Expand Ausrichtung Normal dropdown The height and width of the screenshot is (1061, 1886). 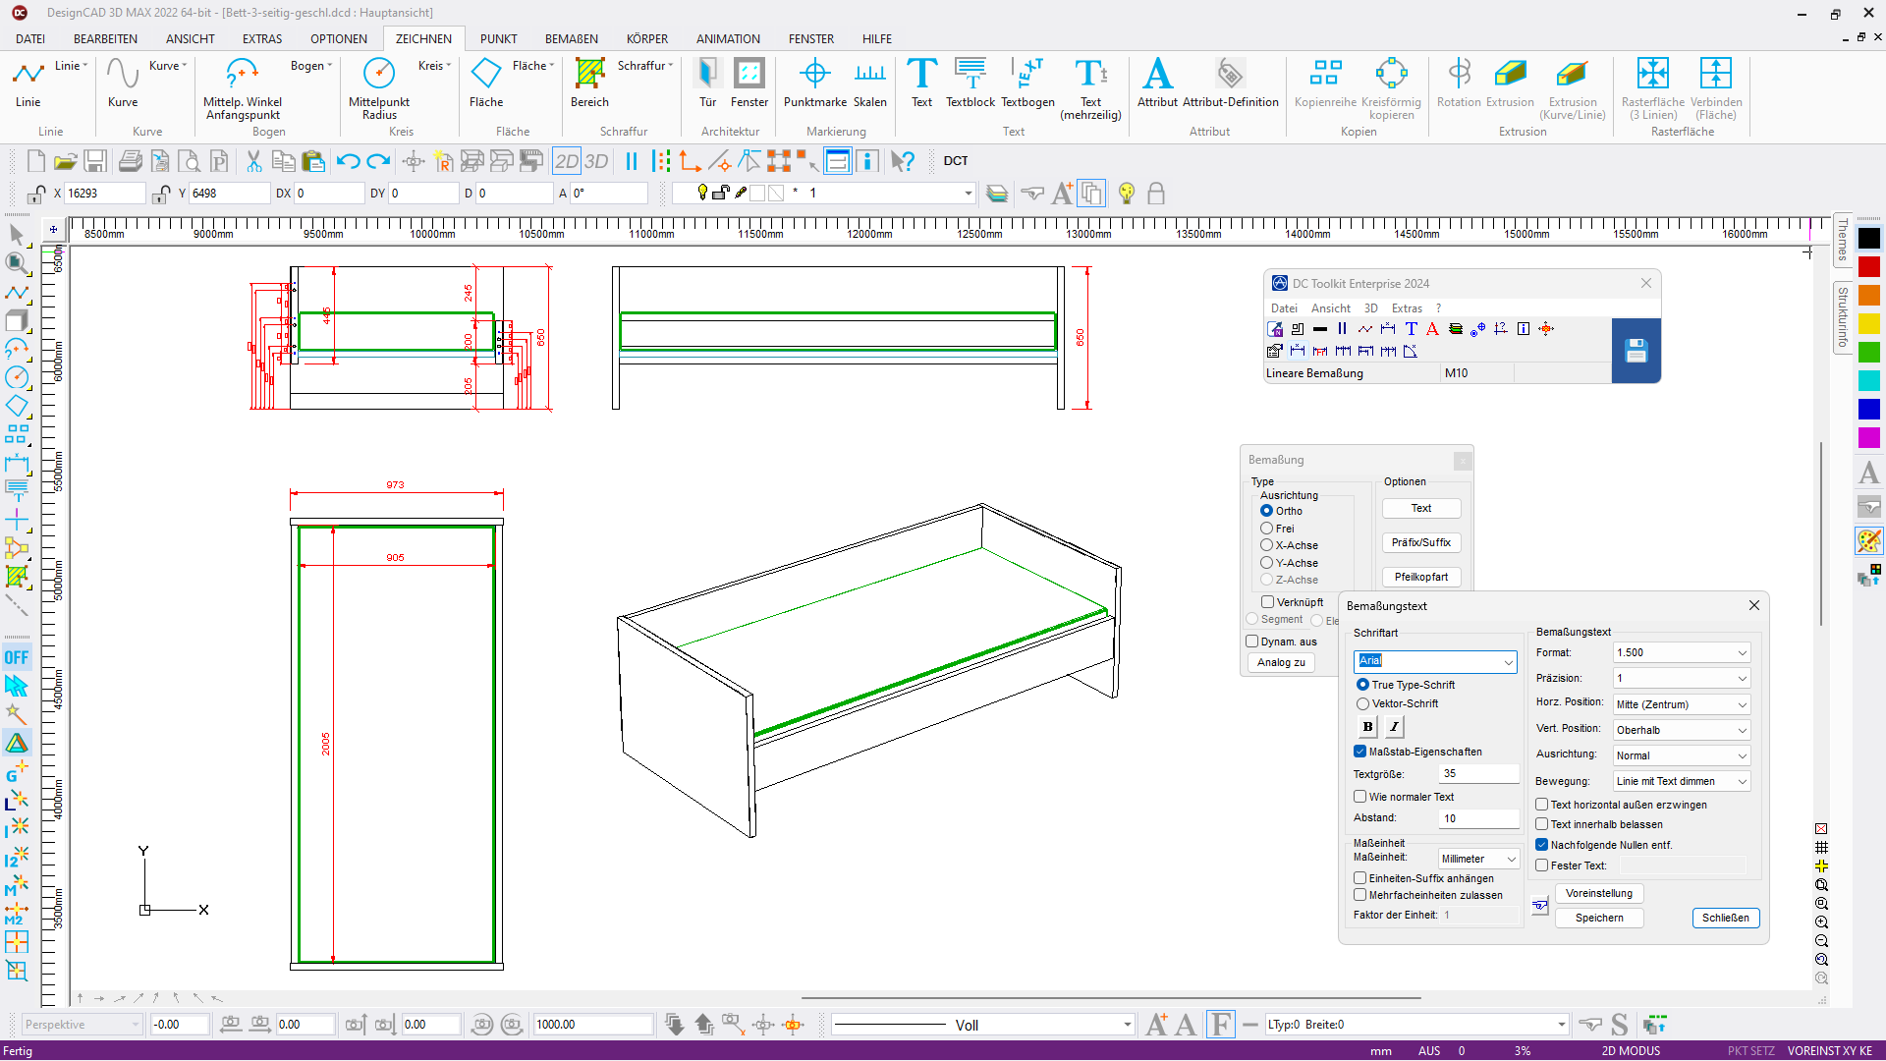tap(1682, 755)
